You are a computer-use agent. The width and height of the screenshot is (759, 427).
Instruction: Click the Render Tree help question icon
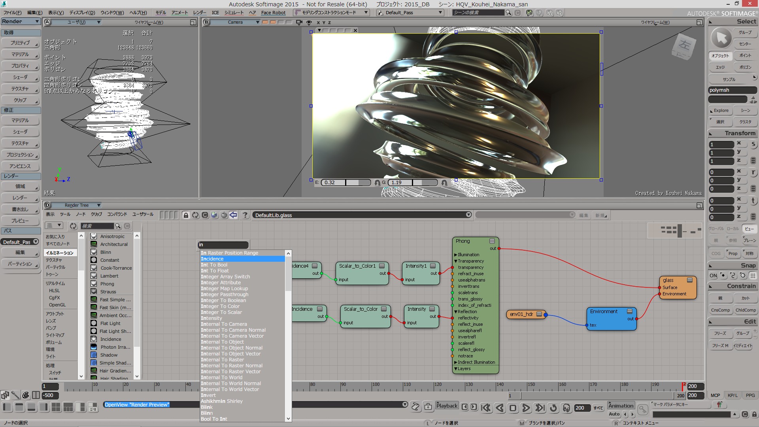245,215
